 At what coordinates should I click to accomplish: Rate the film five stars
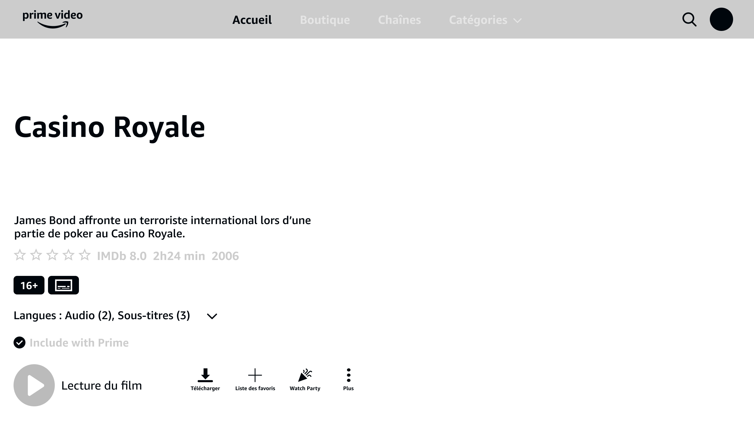(x=85, y=255)
